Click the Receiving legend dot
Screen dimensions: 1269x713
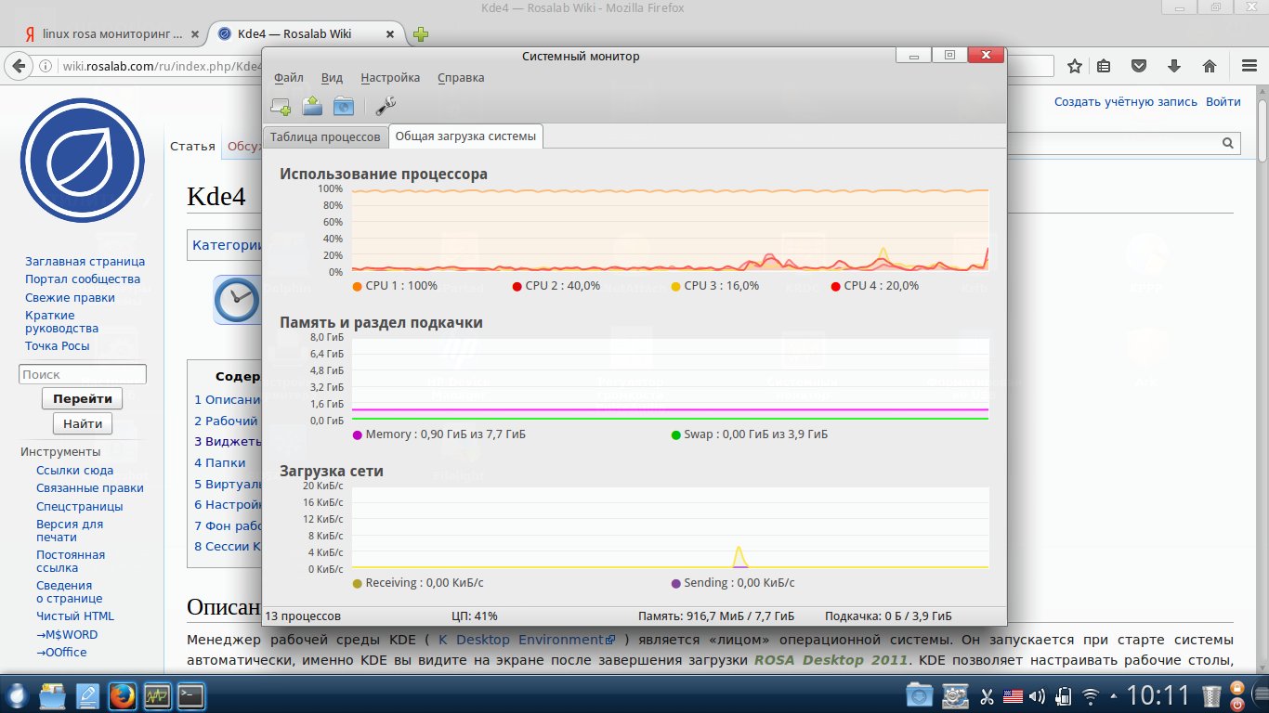point(358,583)
